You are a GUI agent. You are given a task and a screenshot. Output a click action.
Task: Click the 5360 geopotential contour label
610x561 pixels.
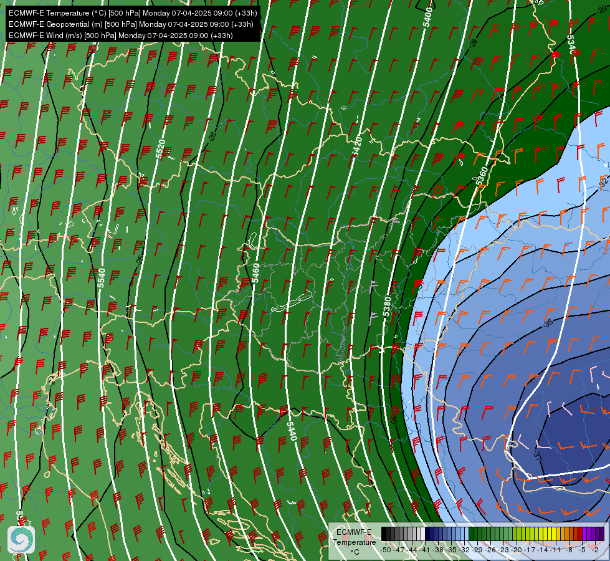481,176
